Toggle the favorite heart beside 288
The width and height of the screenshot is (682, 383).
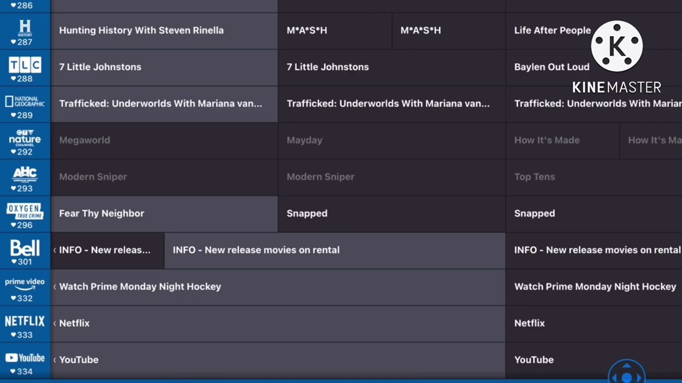(14, 79)
